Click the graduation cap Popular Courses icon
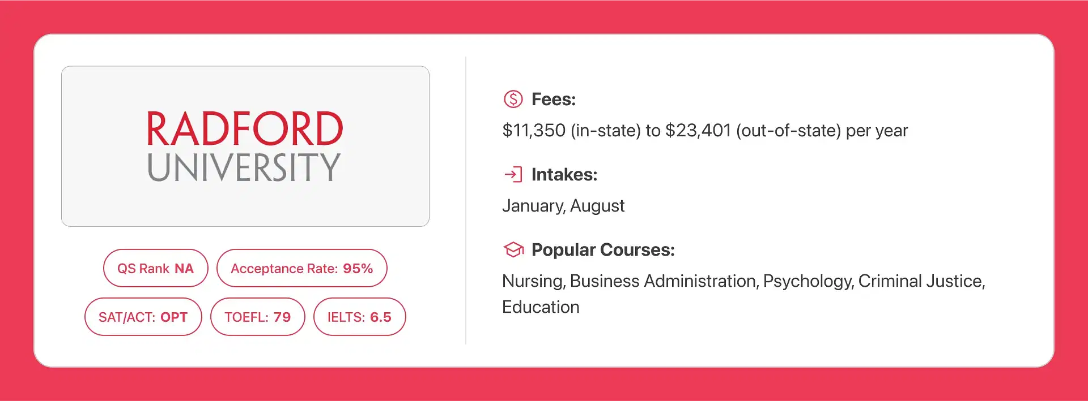The width and height of the screenshot is (1088, 401). pos(513,249)
